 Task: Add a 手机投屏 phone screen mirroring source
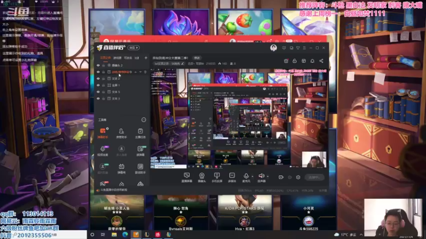pyautogui.click(x=217, y=177)
